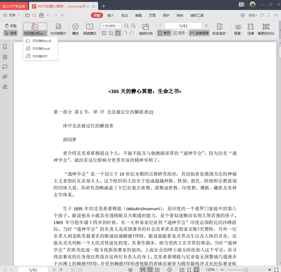Expand the 自动滚动 dropdown
281x272 pixels.
(220, 29)
